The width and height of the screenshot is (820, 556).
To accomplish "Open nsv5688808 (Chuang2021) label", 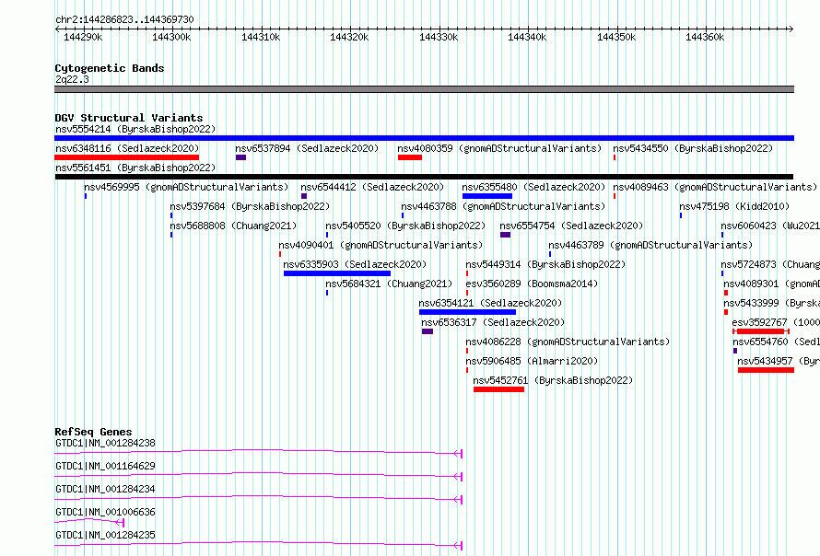I will tap(233, 226).
